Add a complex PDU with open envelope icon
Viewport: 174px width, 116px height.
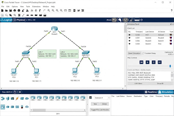[x=45, y=15]
